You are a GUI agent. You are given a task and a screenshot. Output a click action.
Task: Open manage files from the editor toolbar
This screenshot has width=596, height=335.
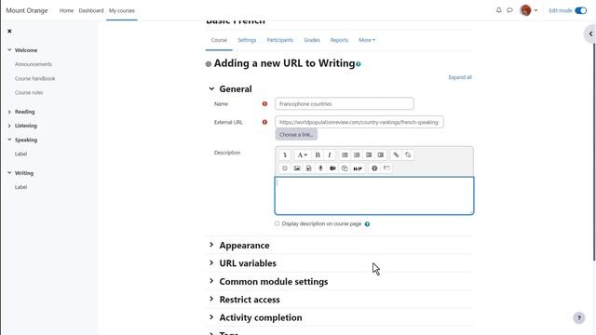click(x=345, y=168)
